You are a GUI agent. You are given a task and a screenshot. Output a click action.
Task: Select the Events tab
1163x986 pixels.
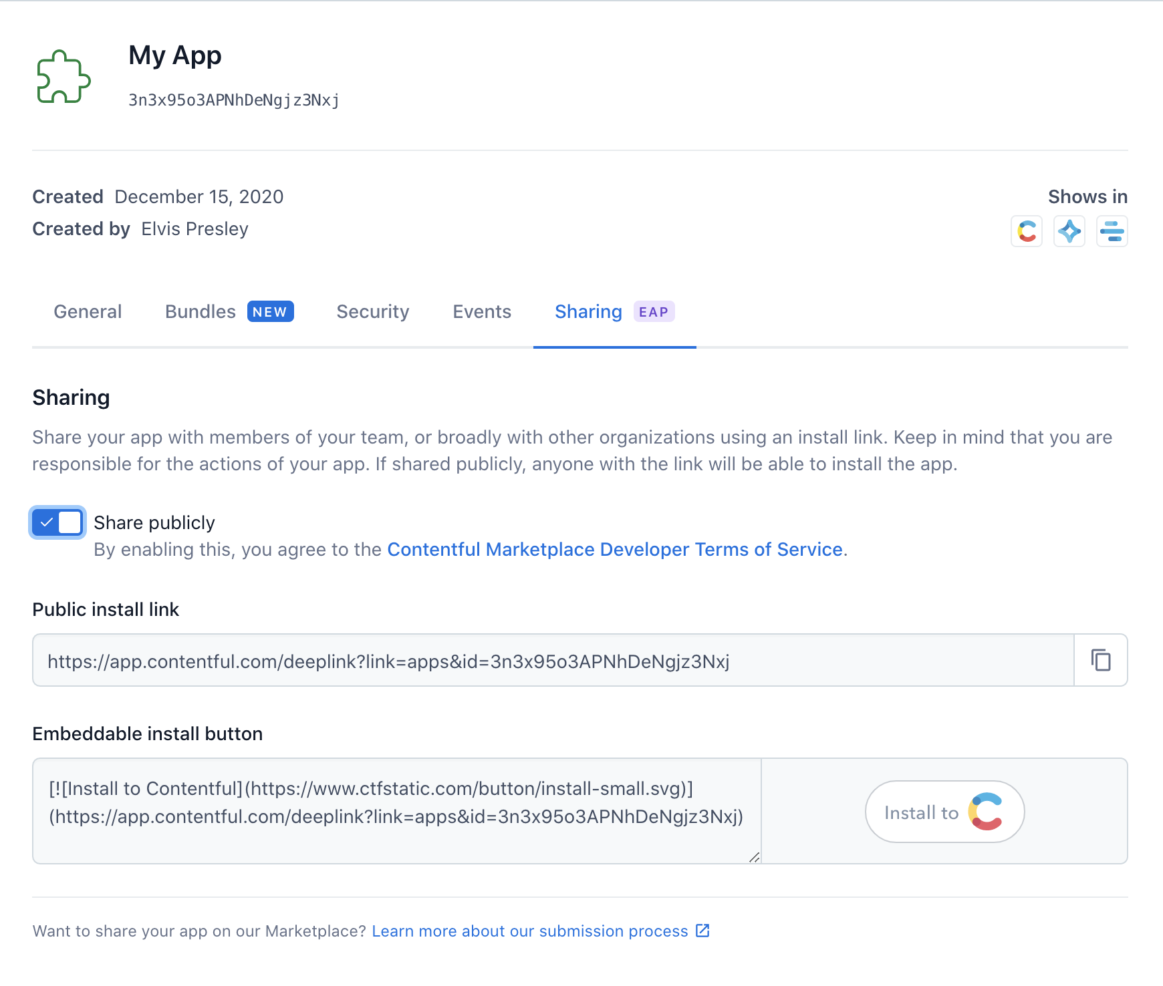click(x=481, y=311)
